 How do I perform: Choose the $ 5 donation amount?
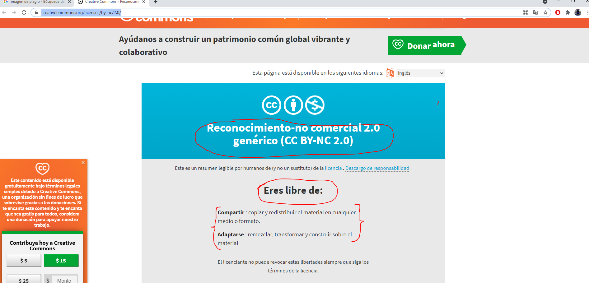tap(24, 261)
